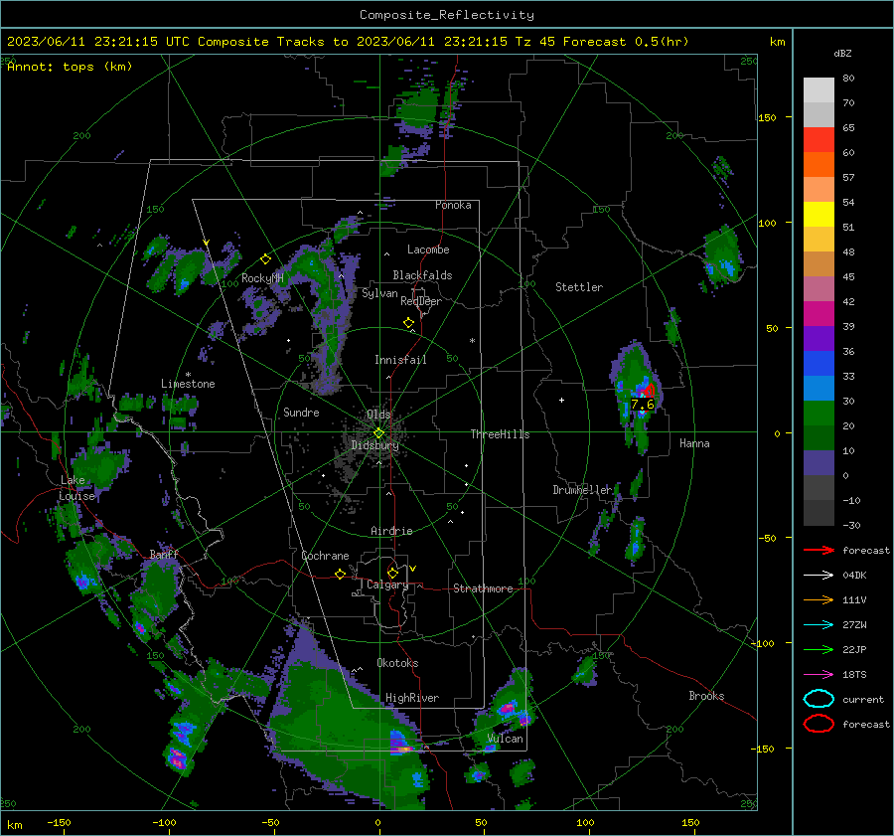The image size is (894, 836).
Task: Click the storm cell south of HighRiver
Action: click(401, 743)
